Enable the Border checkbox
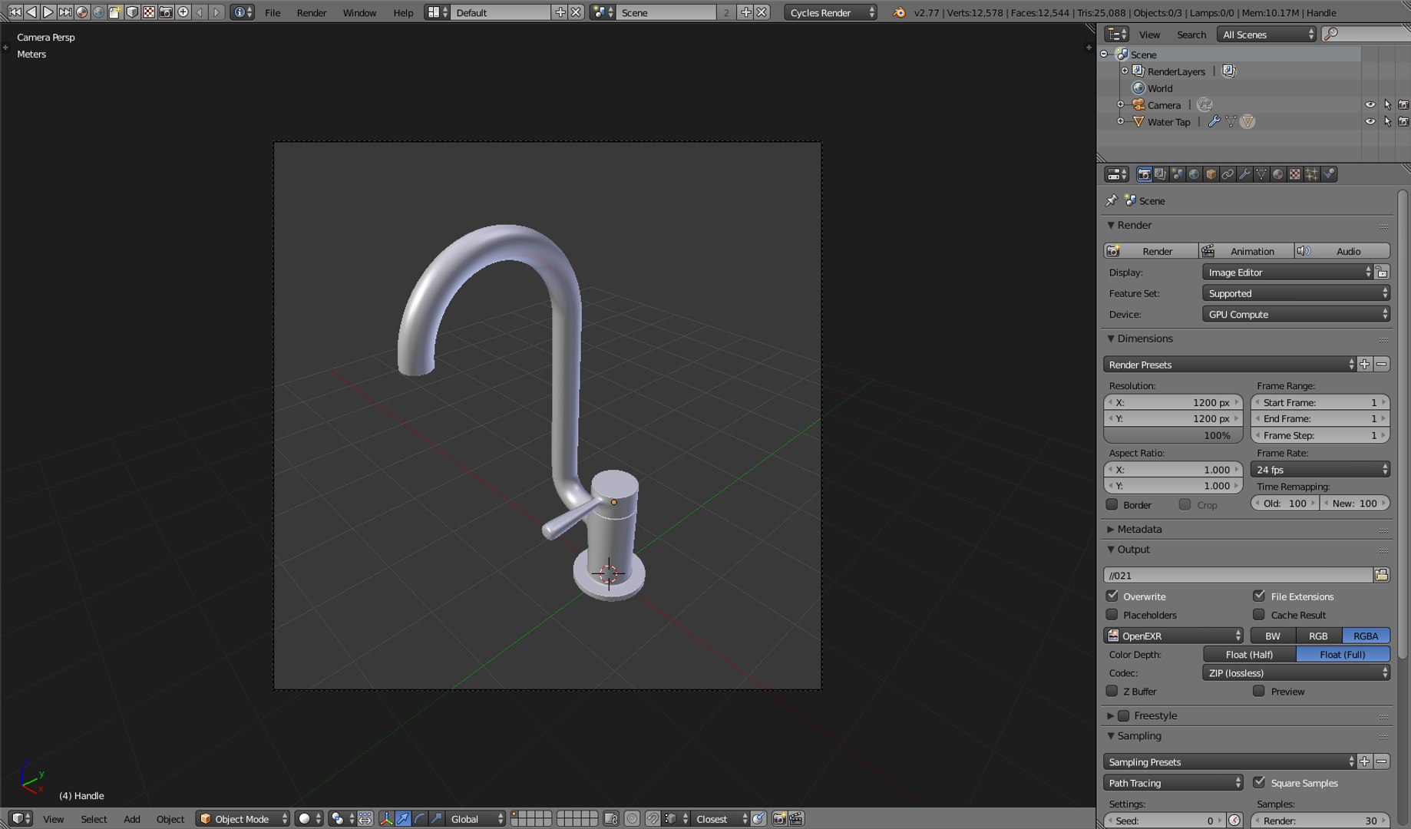 coord(1112,504)
